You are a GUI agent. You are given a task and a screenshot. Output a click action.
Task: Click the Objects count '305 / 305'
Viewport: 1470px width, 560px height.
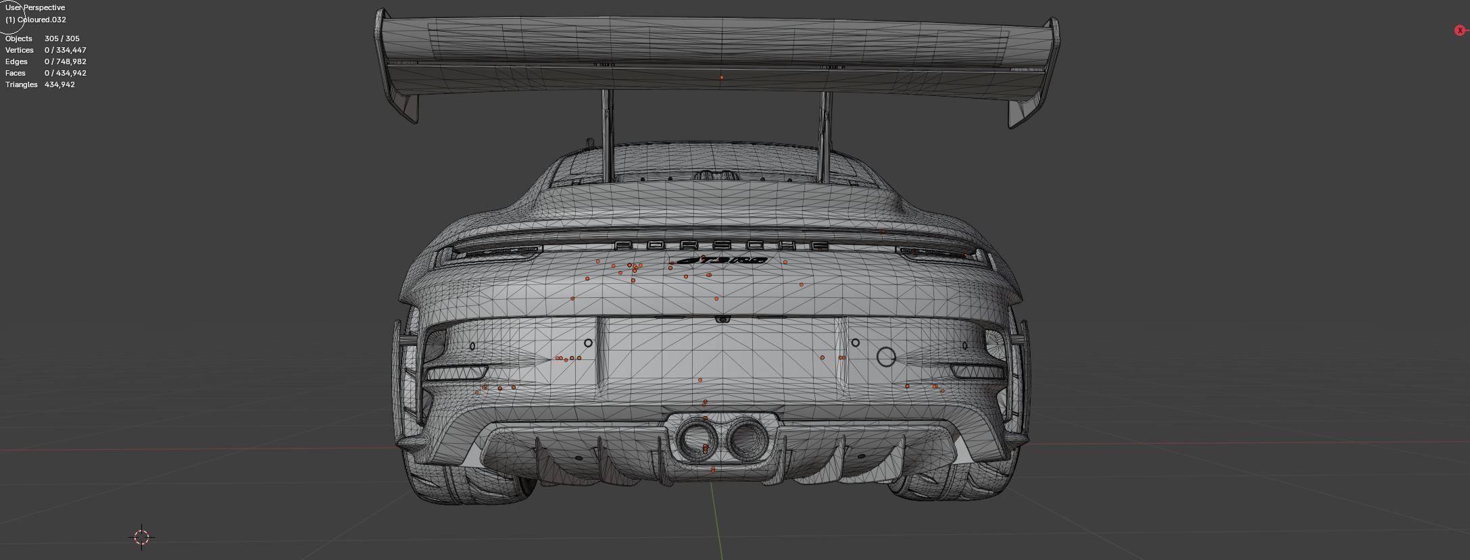62,39
